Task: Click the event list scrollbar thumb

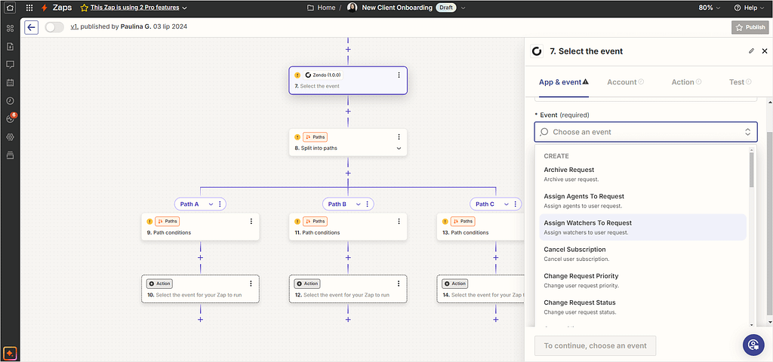Action: pyautogui.click(x=751, y=169)
